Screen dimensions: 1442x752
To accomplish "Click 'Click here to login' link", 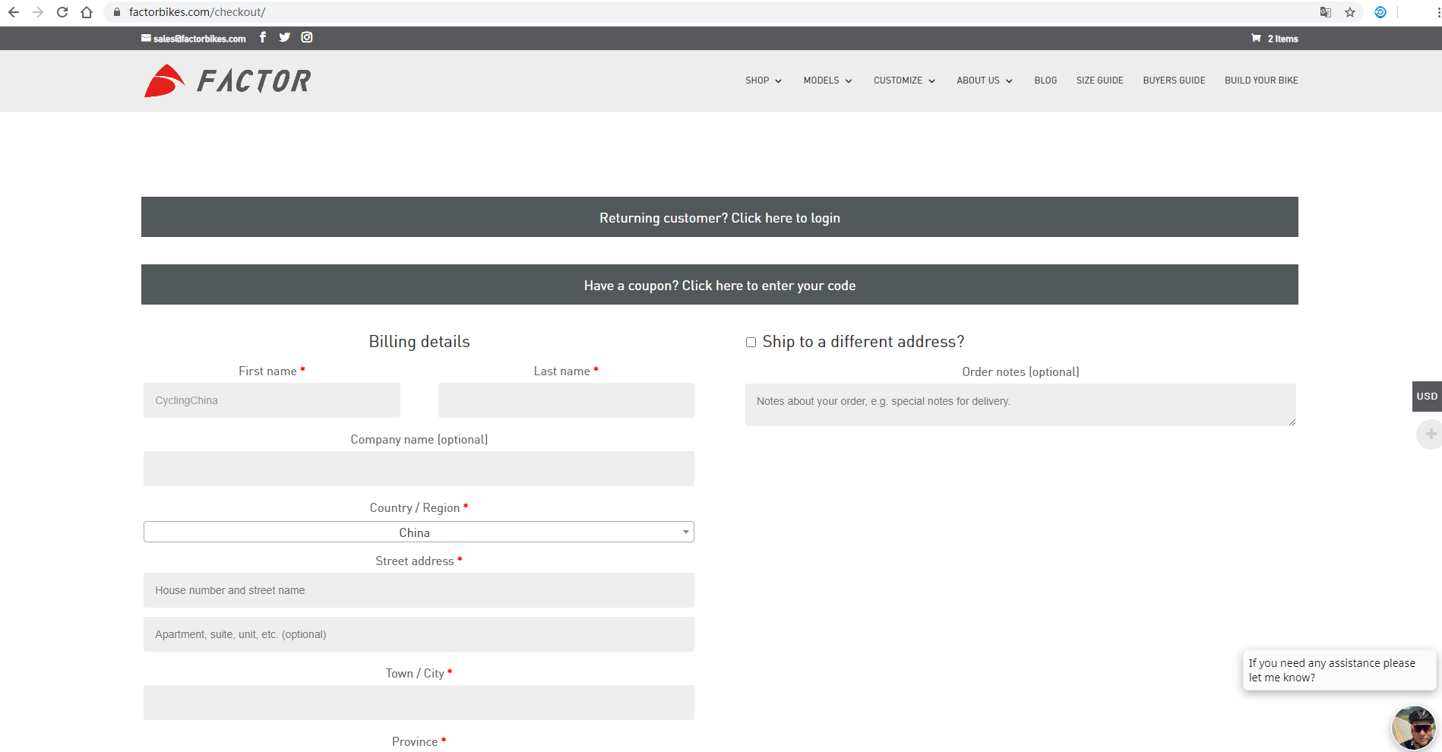I will point(786,218).
